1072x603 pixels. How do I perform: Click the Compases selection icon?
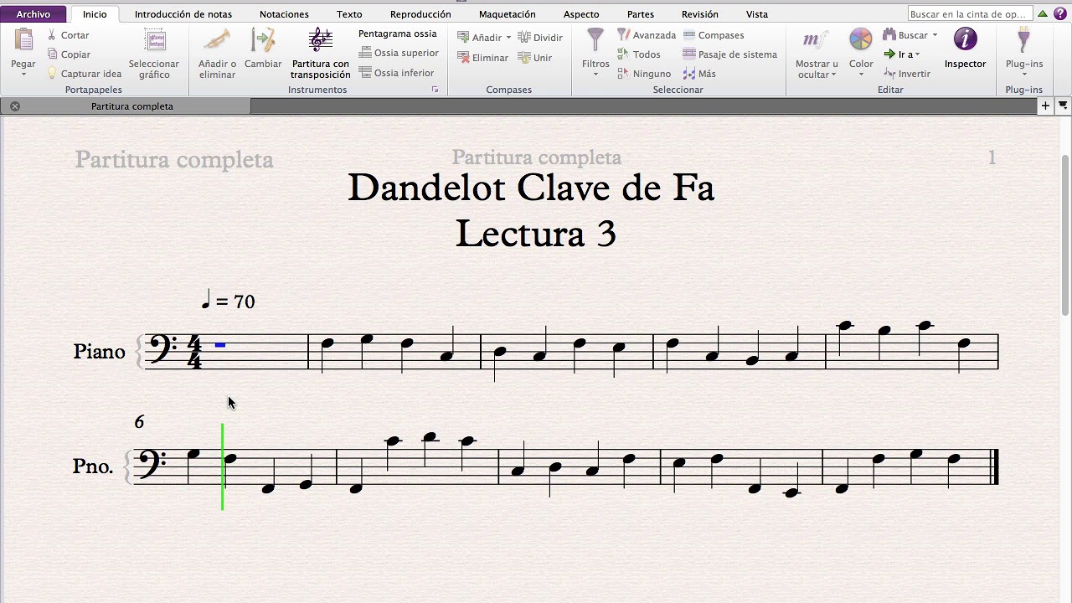pyautogui.click(x=689, y=35)
